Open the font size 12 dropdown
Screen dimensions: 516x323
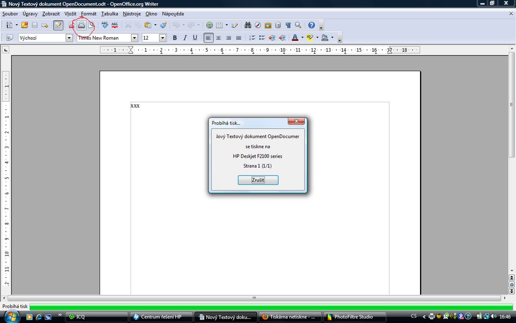click(163, 38)
